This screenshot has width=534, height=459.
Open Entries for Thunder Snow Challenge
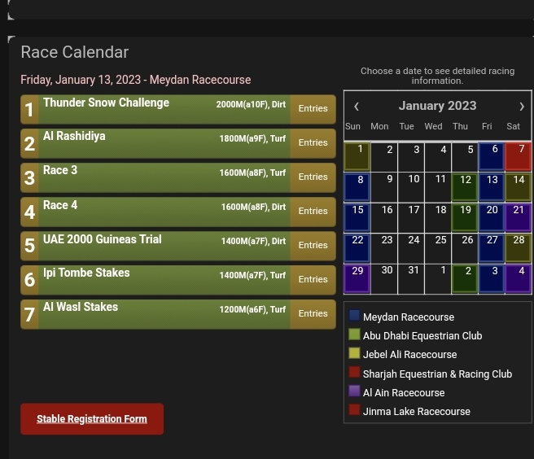coord(313,109)
